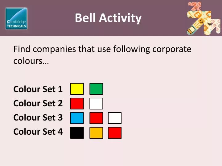Image resolution: width=222 pixels, height=166 pixels.
Task: Pick the white swatch in Colour Set 2
Action: pos(96,104)
